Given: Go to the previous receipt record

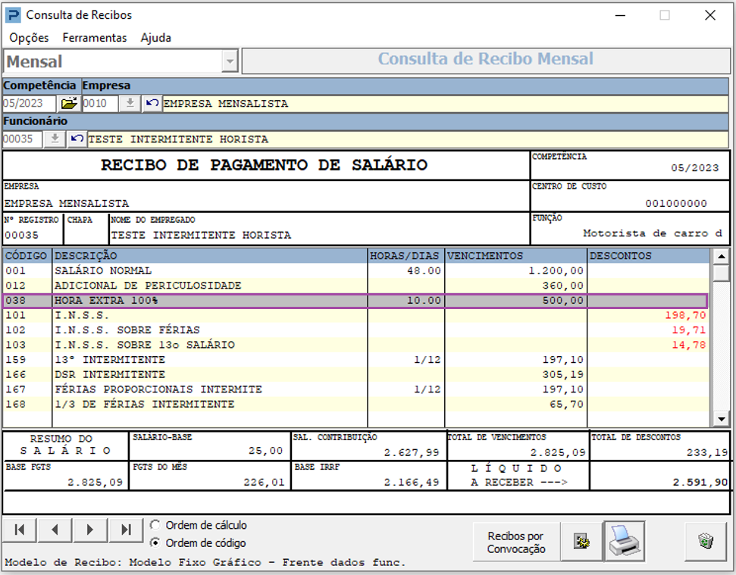Looking at the screenshot, I should click(55, 530).
